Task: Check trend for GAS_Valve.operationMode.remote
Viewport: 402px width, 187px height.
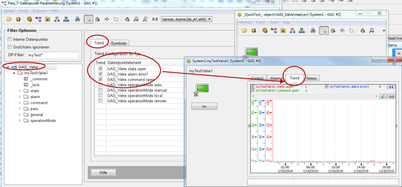Action: click(x=100, y=101)
